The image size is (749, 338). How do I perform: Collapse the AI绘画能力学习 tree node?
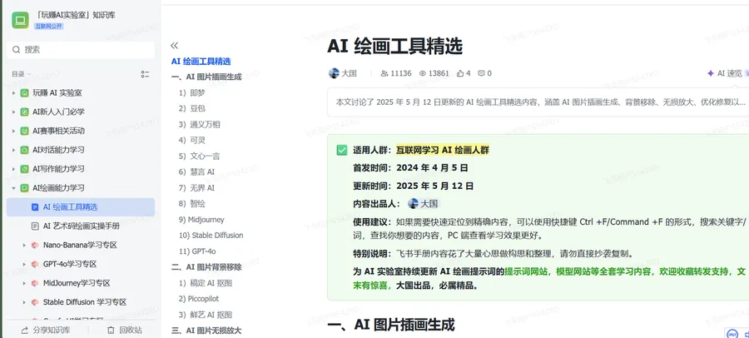click(x=14, y=188)
